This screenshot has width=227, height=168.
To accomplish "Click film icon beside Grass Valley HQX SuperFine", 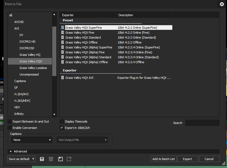I will (x=63, y=28).
